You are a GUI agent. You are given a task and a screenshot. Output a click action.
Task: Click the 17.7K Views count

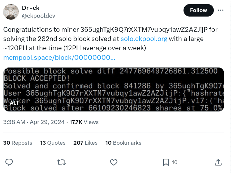(x=84, y=122)
